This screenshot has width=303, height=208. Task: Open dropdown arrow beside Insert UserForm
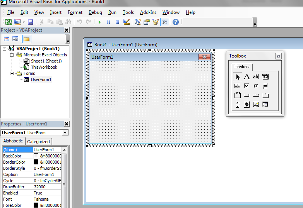pos(24,22)
